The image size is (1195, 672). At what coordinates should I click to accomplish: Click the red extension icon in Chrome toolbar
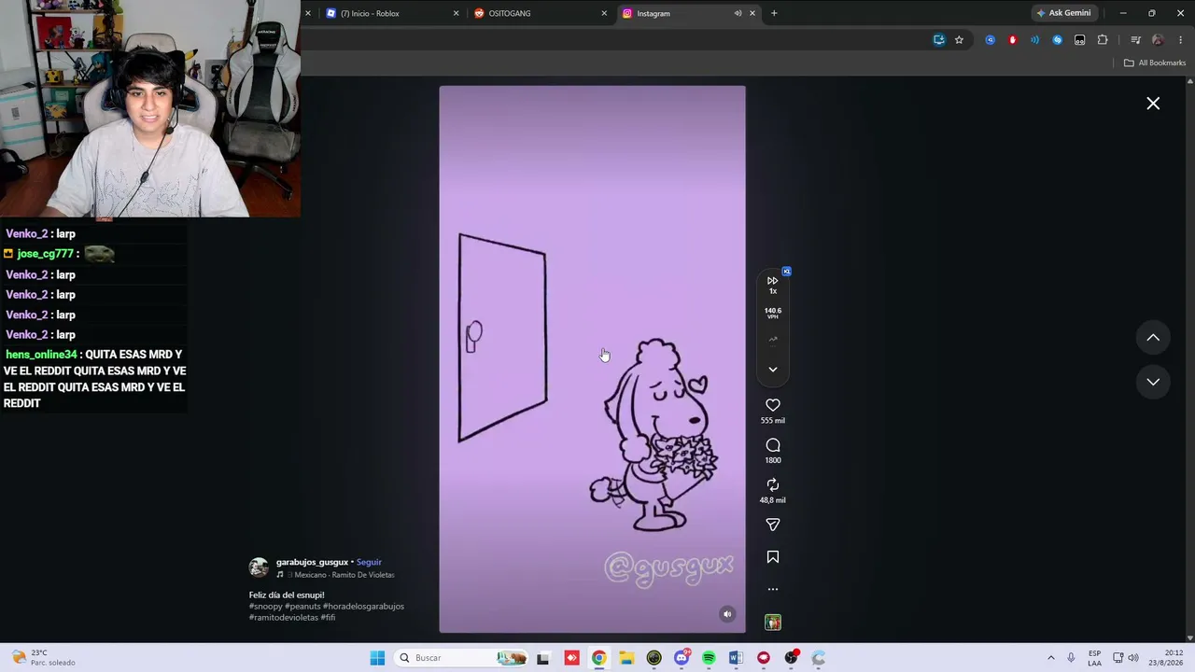[1012, 40]
